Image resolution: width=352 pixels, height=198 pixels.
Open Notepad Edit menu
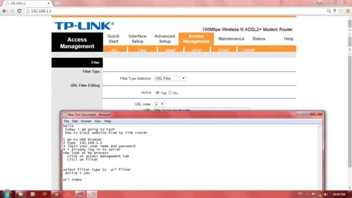point(75,121)
